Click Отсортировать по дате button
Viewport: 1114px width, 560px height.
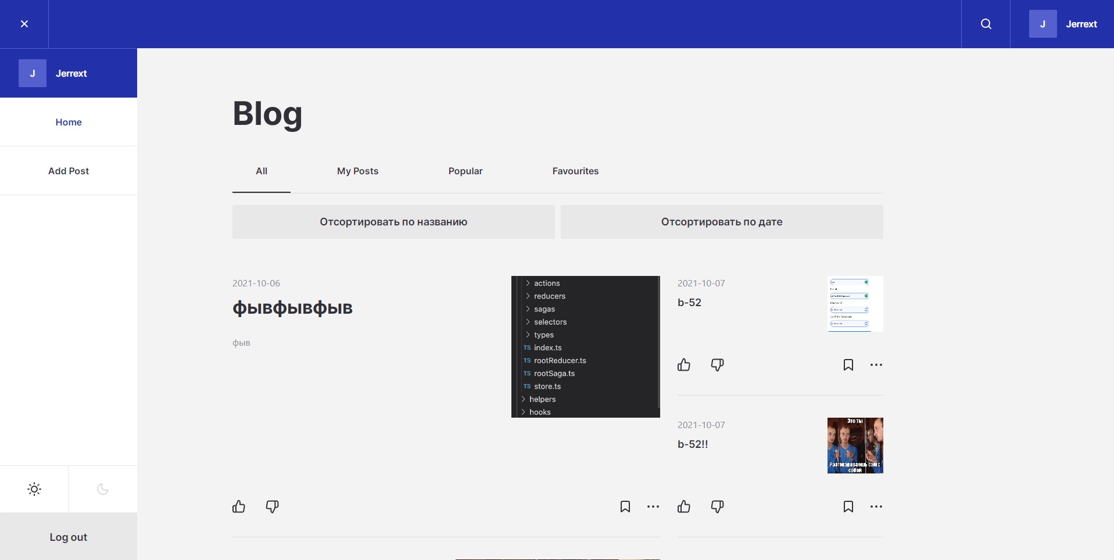point(722,222)
